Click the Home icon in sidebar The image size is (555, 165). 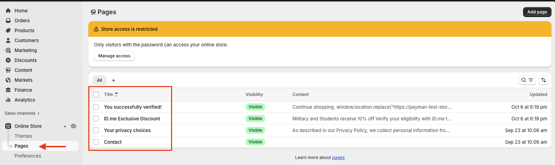tap(8, 11)
